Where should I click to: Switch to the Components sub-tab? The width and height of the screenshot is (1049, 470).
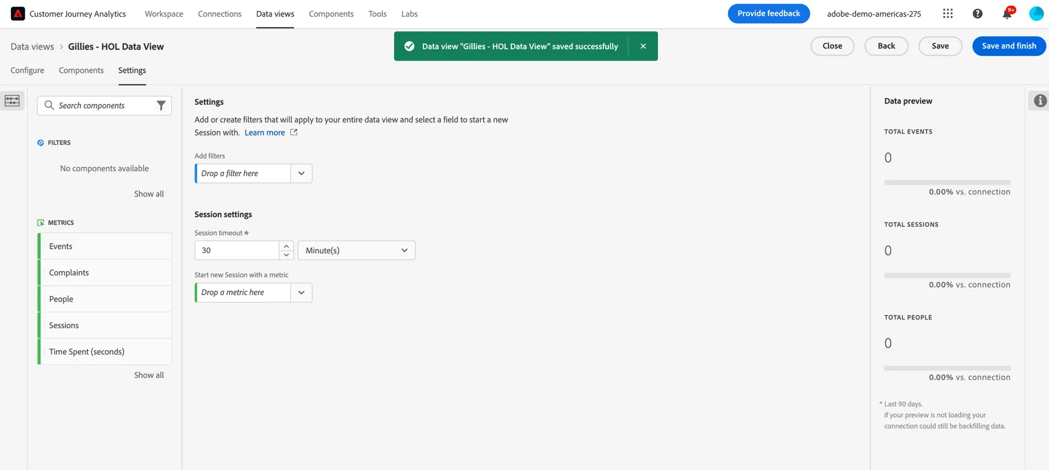(81, 70)
